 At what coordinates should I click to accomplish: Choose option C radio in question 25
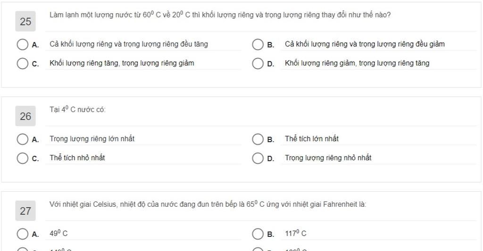(x=23, y=64)
